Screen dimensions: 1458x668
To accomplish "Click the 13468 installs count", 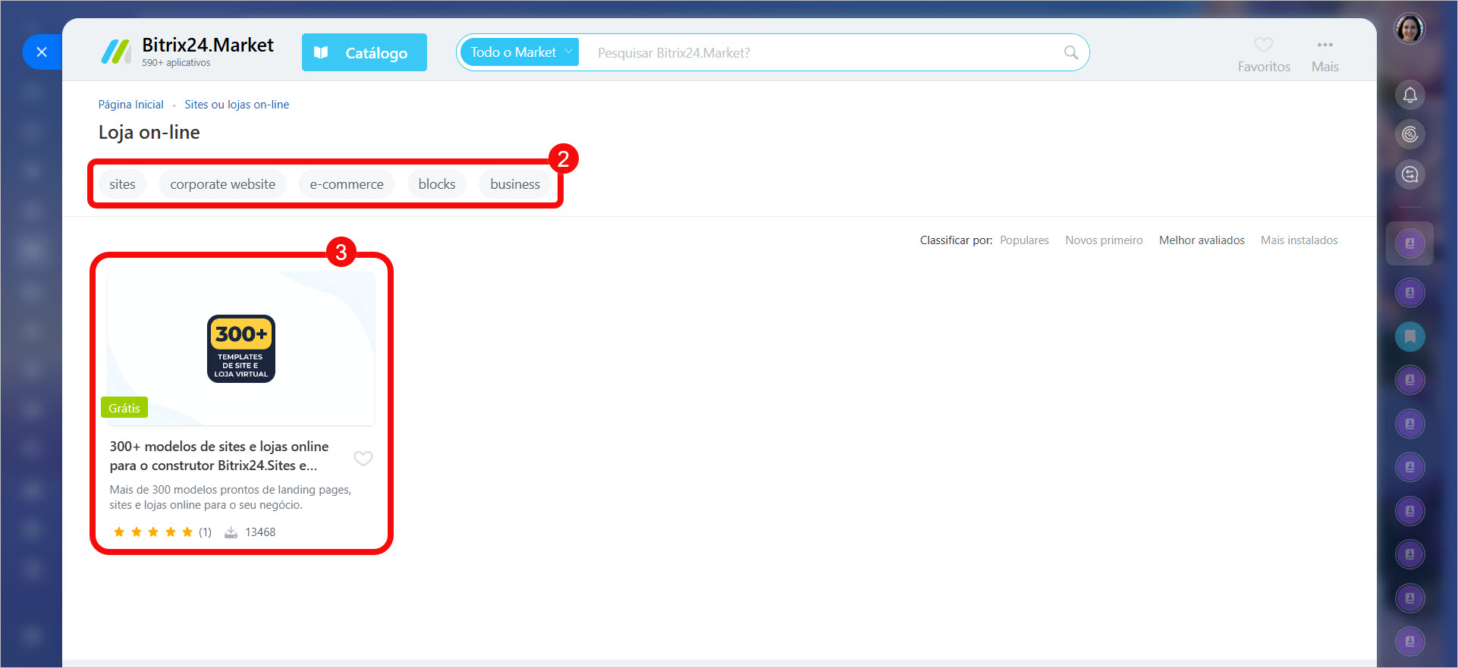I will pos(260,532).
